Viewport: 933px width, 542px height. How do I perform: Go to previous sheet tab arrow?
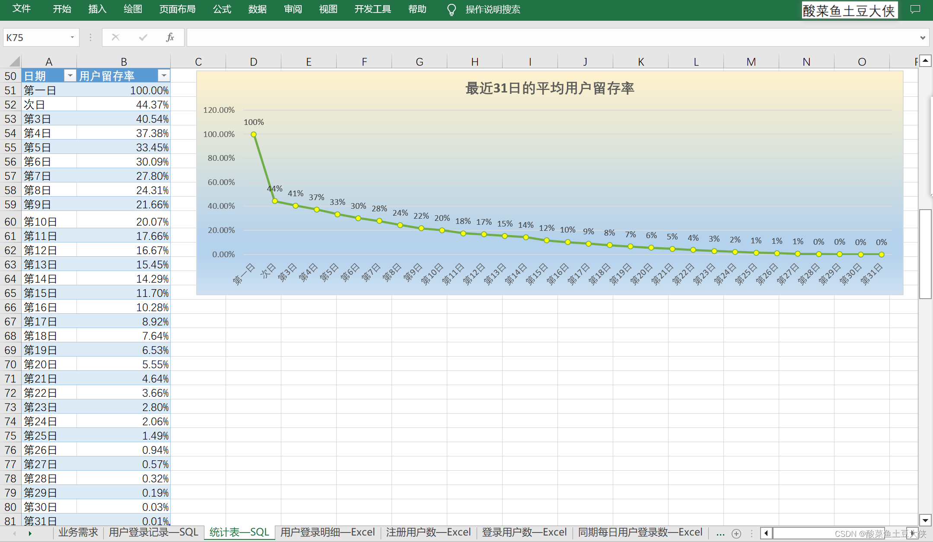point(14,533)
